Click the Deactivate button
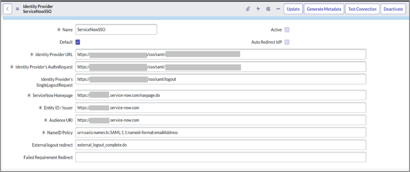 [x=393, y=9]
